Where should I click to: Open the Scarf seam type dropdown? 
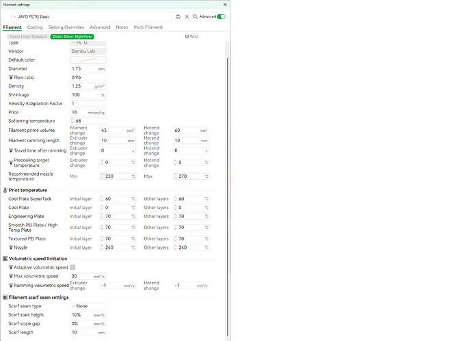(x=88, y=306)
